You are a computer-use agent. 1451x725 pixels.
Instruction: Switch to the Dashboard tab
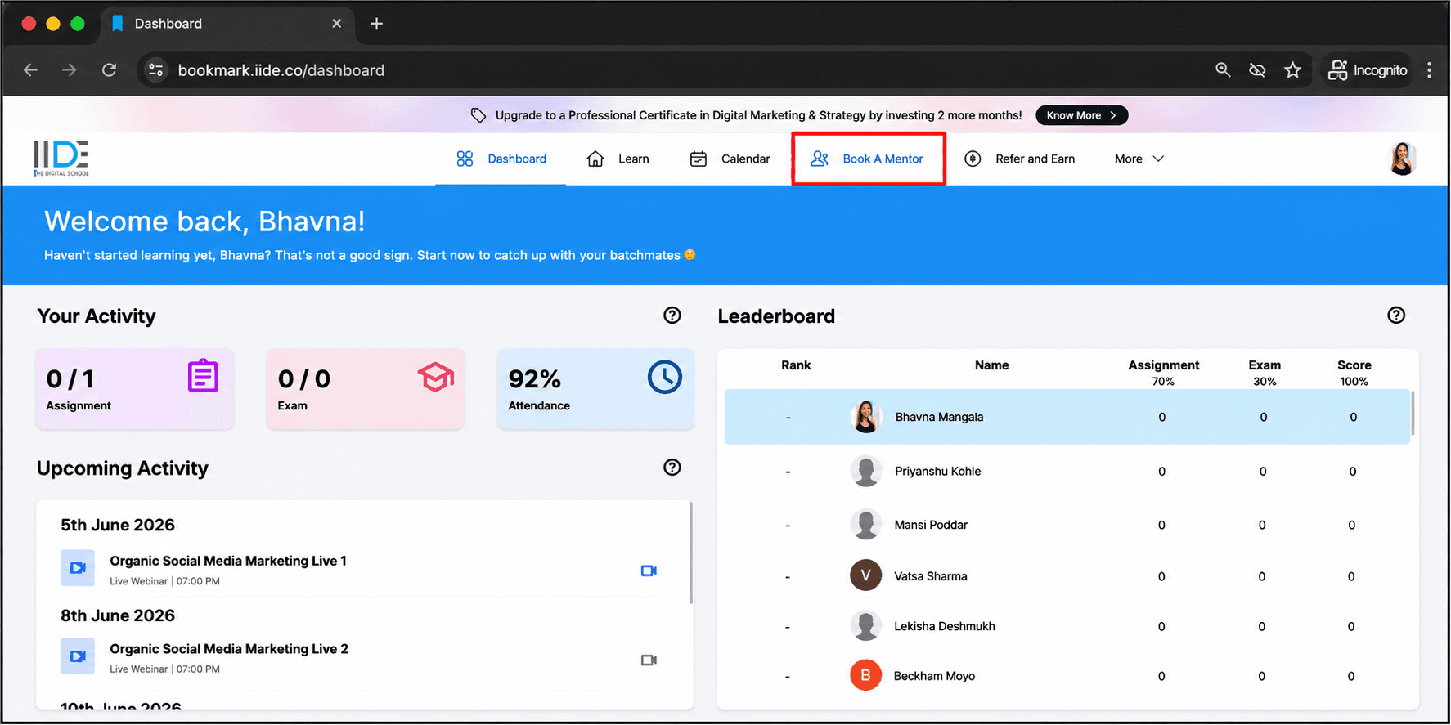501,159
